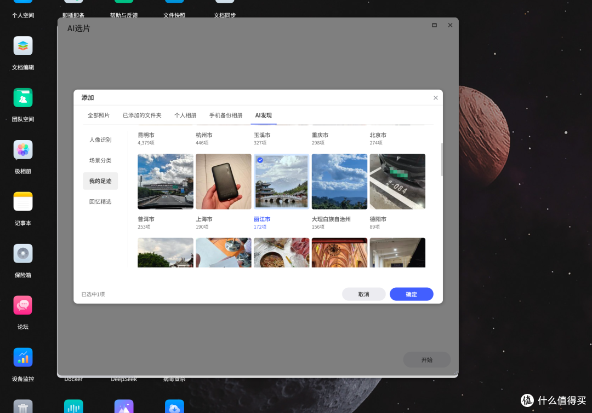The width and height of the screenshot is (592, 413).
Task: Close the AI选片 window
Action: (x=450, y=25)
